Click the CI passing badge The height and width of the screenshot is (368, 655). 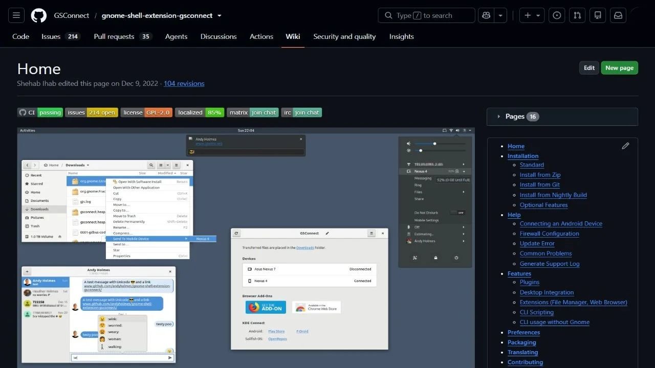point(40,112)
